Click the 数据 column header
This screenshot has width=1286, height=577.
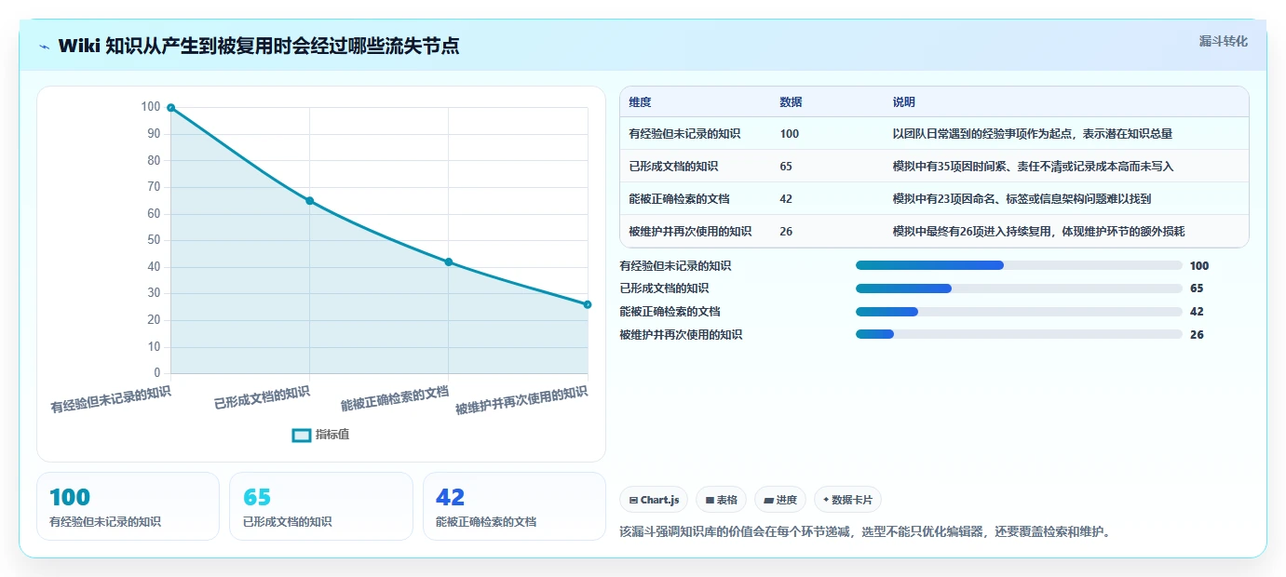click(791, 102)
